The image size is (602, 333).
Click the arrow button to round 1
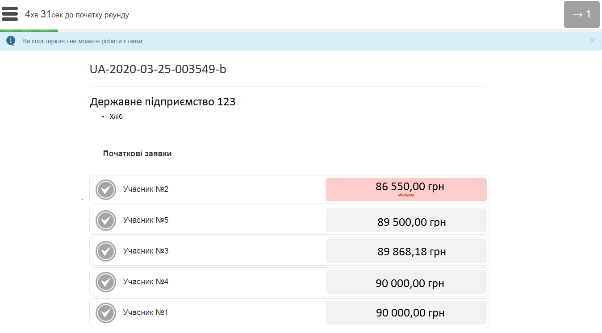pyautogui.click(x=581, y=14)
